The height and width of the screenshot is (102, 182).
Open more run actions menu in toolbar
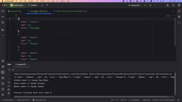coord(155,5)
